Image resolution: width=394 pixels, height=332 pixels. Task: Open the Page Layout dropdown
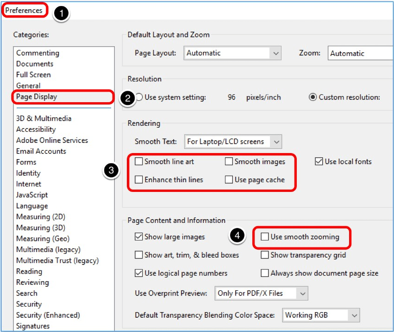click(x=232, y=53)
